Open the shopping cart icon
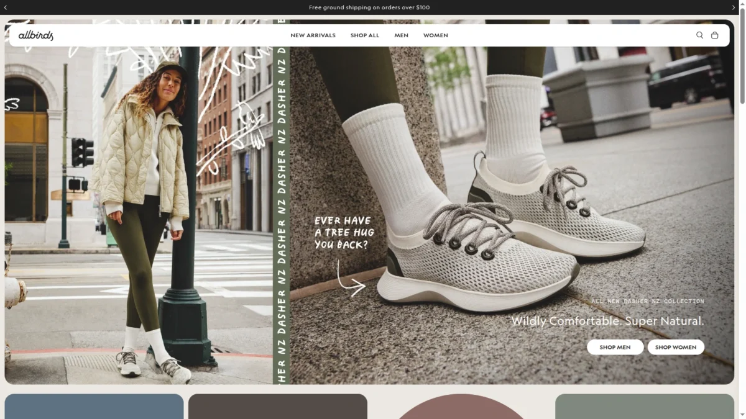 pos(715,35)
